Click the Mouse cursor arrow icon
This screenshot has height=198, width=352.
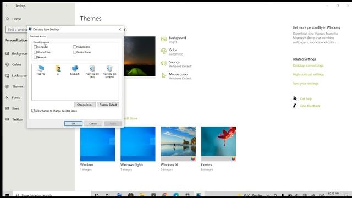(164, 76)
